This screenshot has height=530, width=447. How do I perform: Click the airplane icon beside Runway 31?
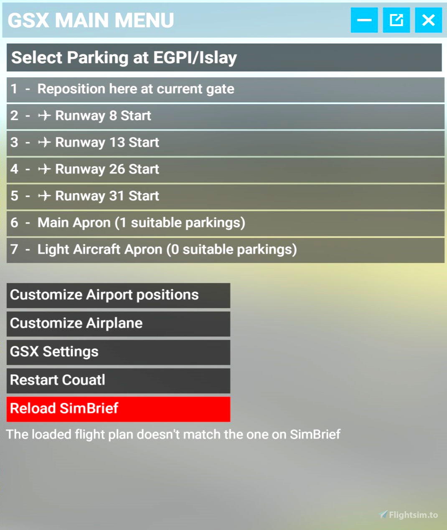click(x=44, y=196)
